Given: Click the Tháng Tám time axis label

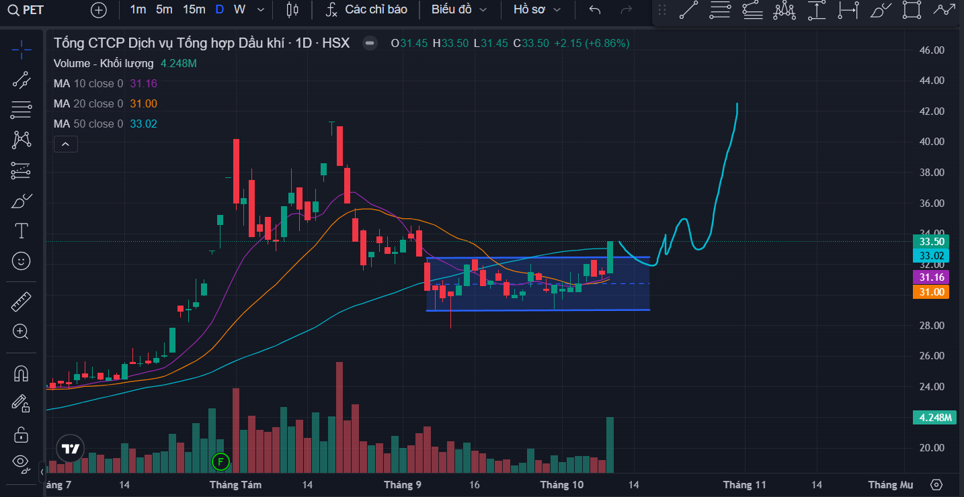Looking at the screenshot, I should (235, 484).
